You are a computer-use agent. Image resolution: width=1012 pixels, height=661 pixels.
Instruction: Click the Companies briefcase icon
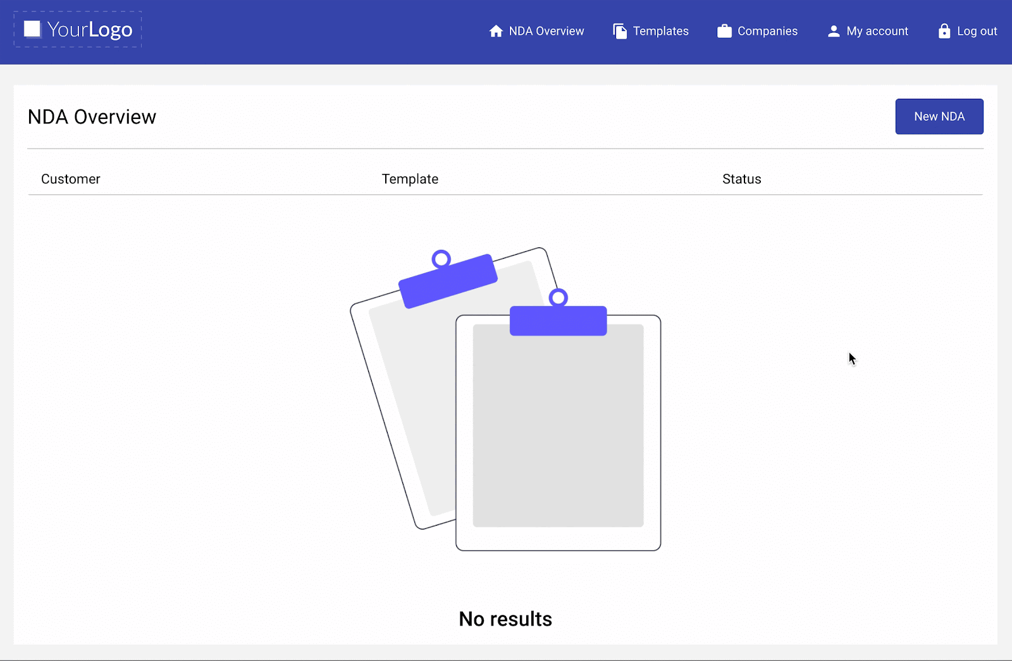pyautogui.click(x=724, y=31)
